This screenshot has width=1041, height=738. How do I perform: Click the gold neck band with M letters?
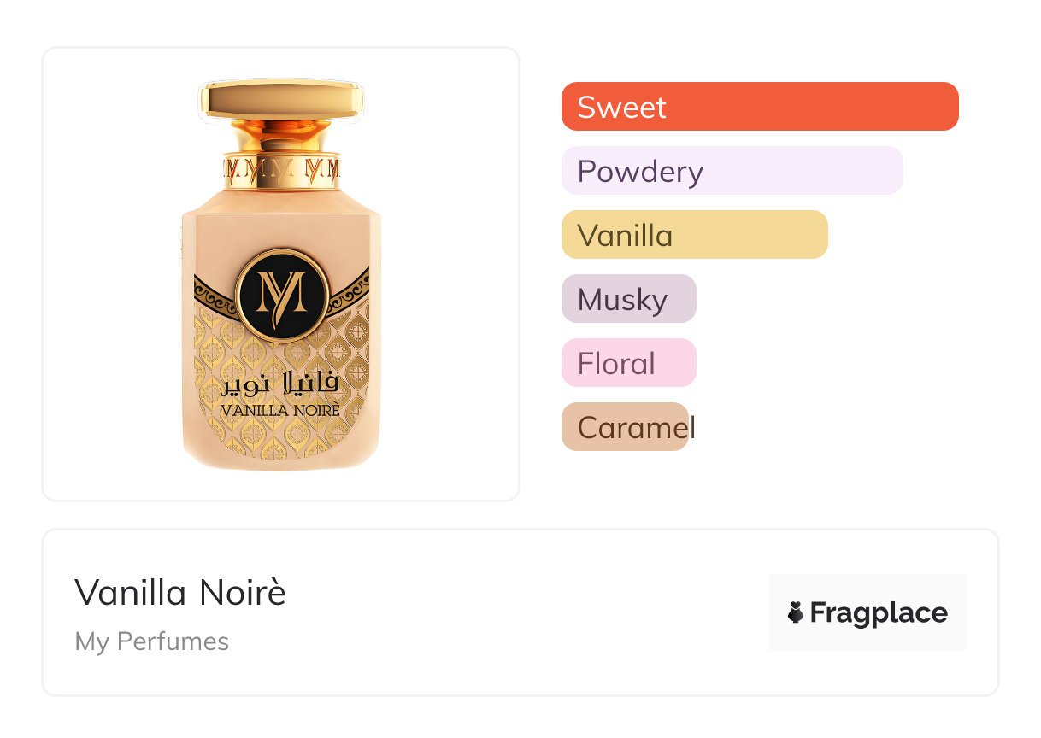tap(281, 168)
